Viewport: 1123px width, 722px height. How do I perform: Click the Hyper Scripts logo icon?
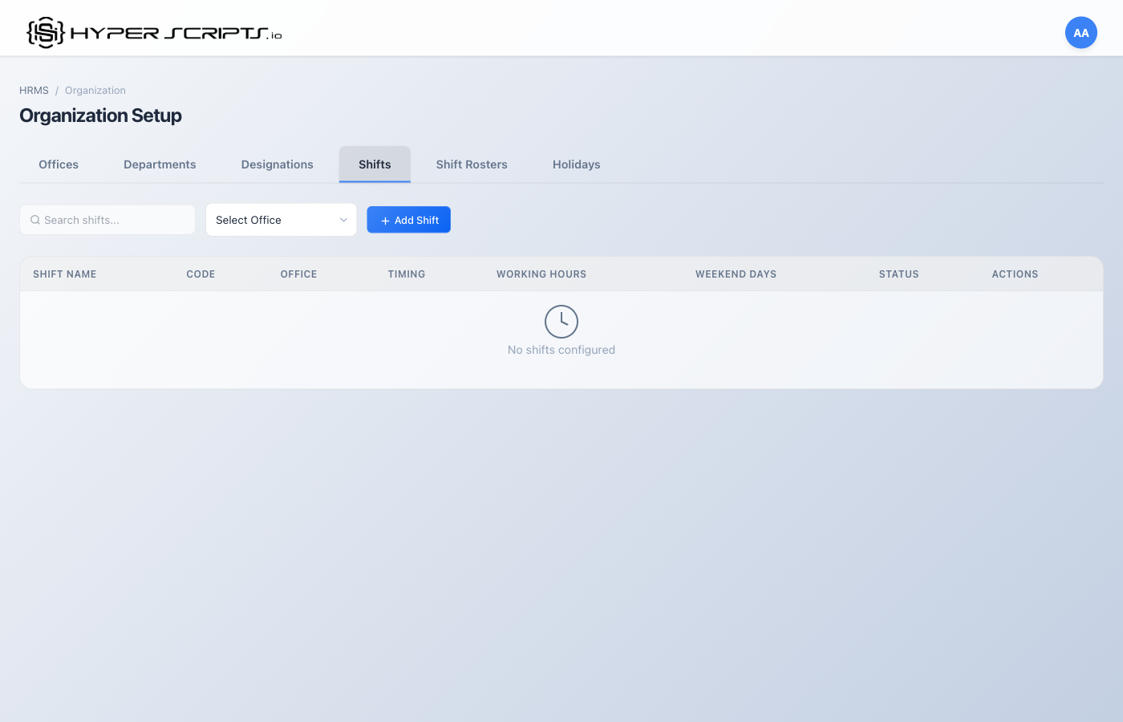pos(44,31)
